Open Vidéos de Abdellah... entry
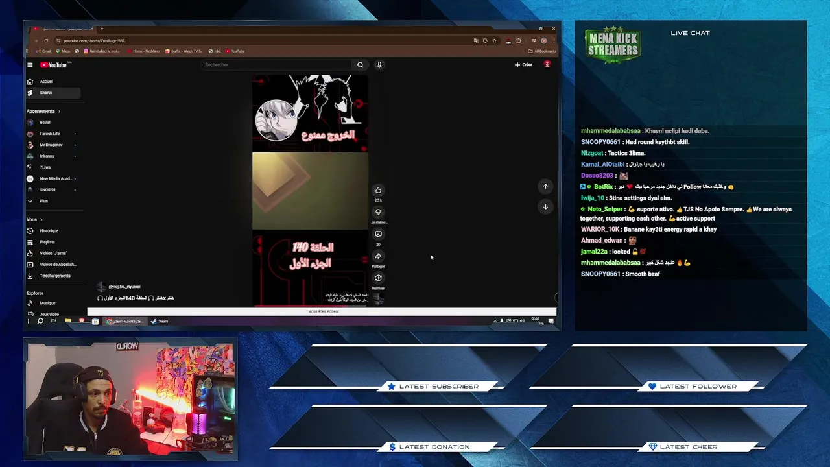 pyautogui.click(x=52, y=264)
